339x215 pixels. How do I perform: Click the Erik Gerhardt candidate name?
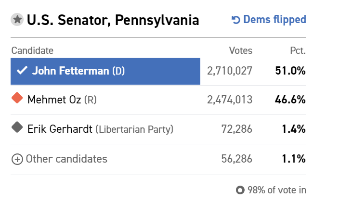click(60, 129)
